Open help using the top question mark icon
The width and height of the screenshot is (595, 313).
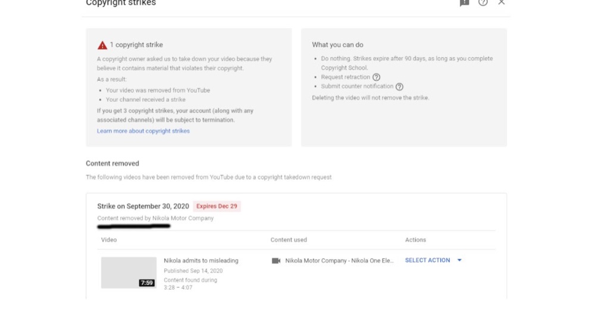(x=483, y=2)
